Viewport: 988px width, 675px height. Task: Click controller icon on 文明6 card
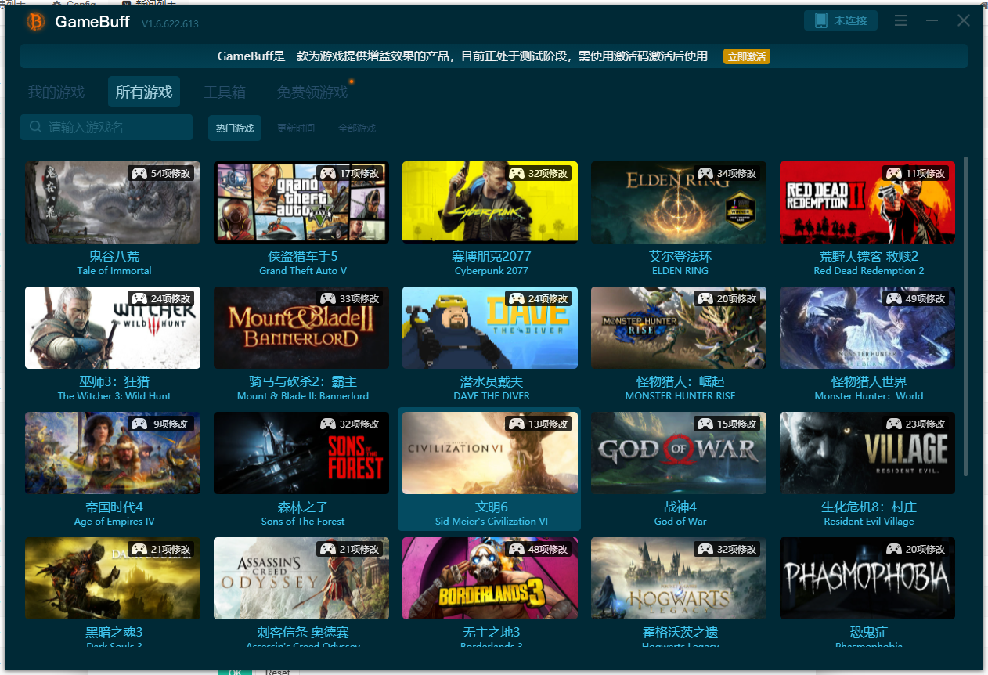[516, 424]
